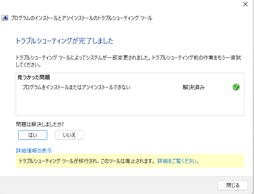The image size is (254, 194).
Task: Open the 詳細情報の表示 link
Action: tap(34, 150)
